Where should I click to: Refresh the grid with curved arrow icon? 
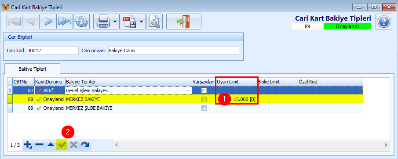tap(85, 145)
